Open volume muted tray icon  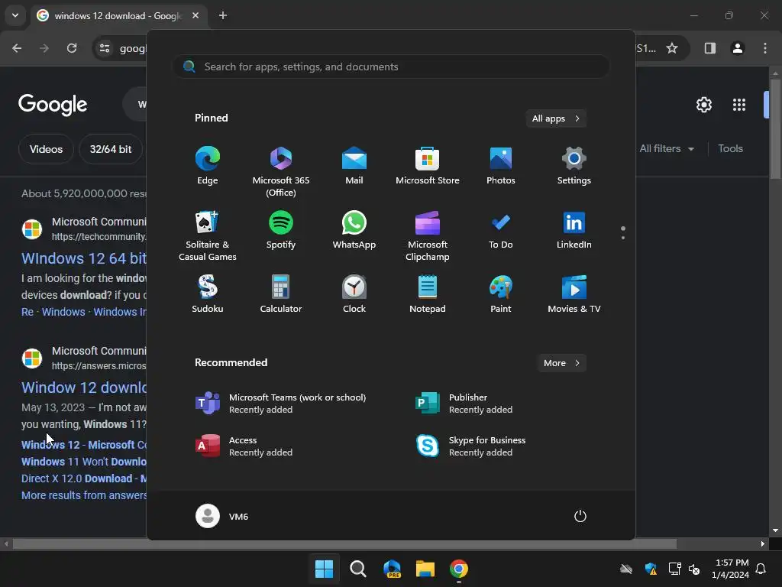(x=694, y=569)
